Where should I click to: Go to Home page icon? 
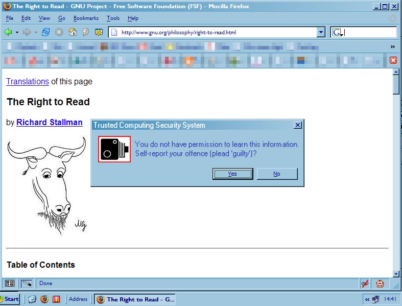click(73, 32)
